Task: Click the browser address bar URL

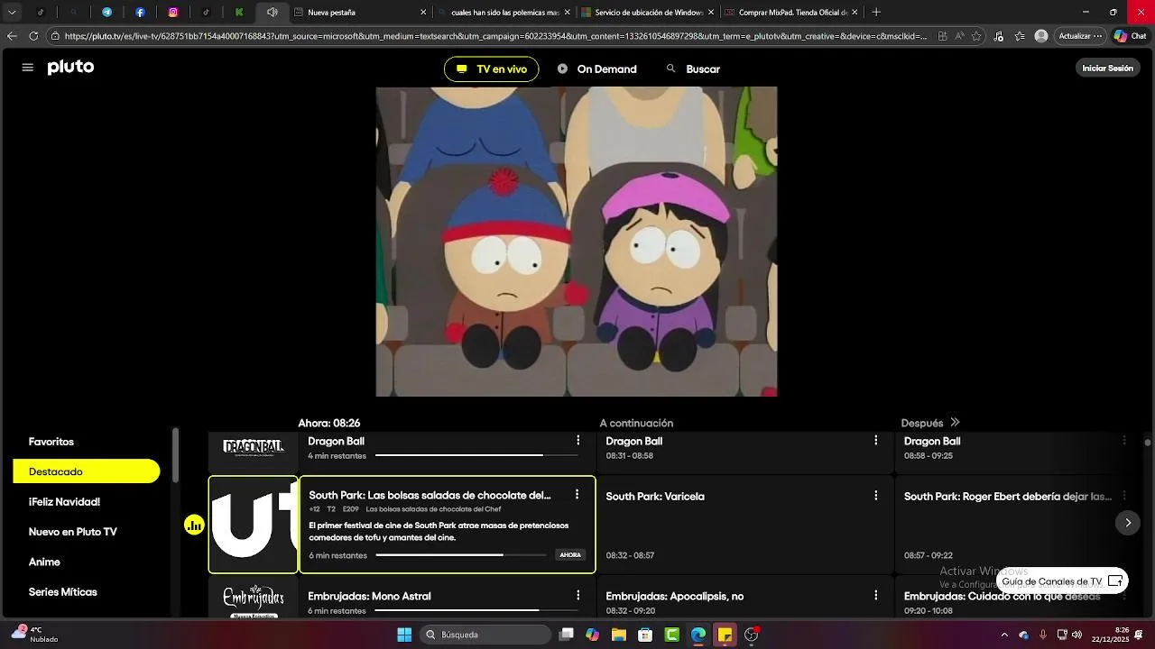Action: tap(495, 36)
